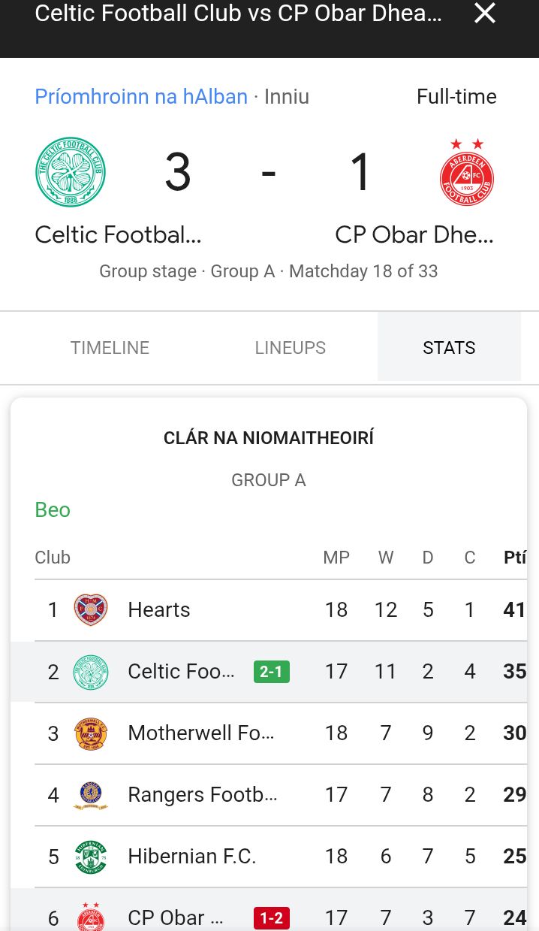
Task: Select the STATS tab
Action: 449,348
